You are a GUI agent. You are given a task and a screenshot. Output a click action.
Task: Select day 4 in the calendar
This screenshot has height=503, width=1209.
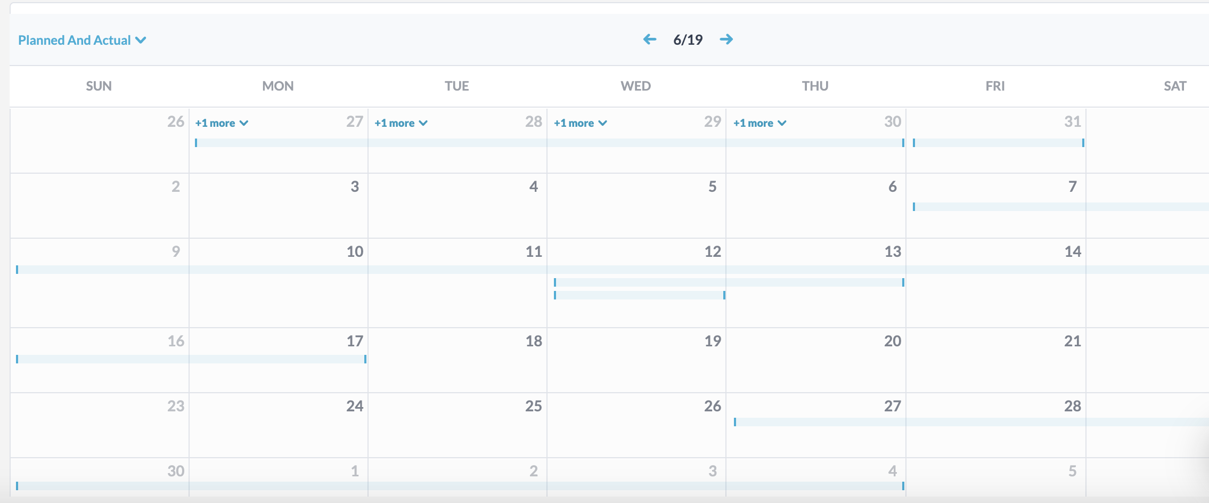534,186
